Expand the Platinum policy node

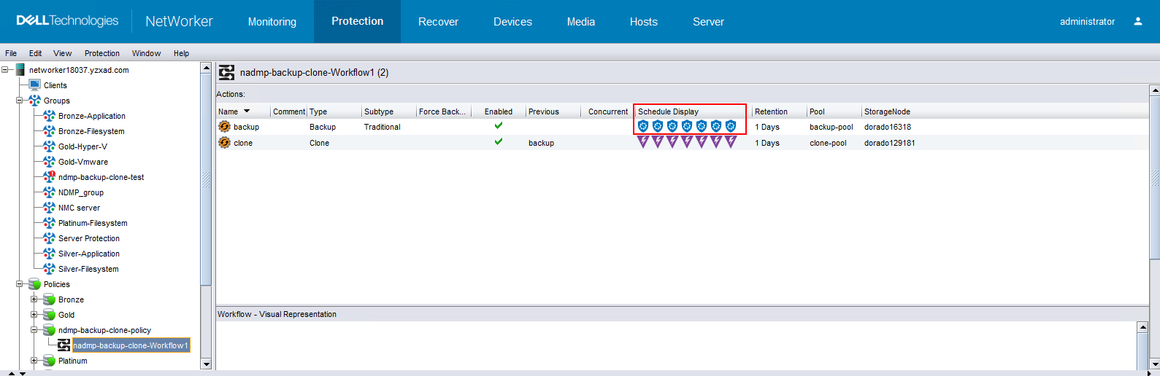[x=34, y=361]
